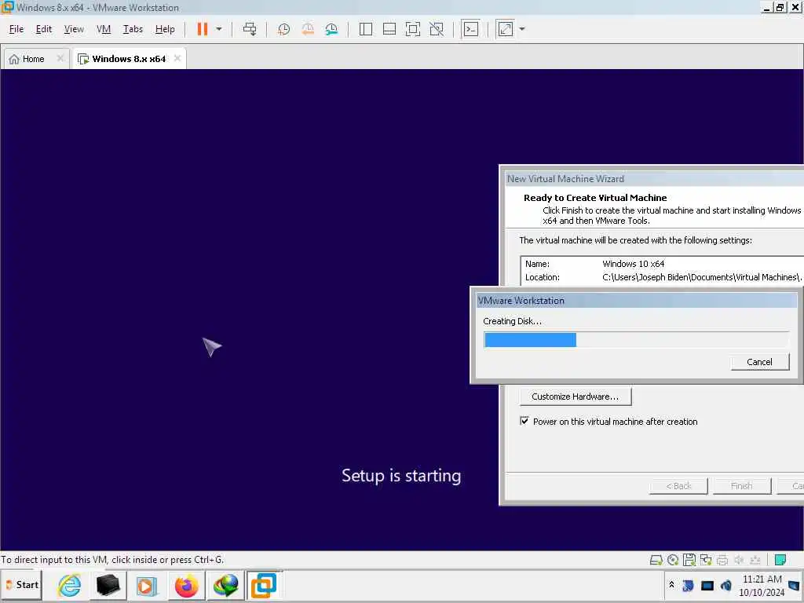Open the View menu
The width and height of the screenshot is (804, 603).
[x=74, y=29]
